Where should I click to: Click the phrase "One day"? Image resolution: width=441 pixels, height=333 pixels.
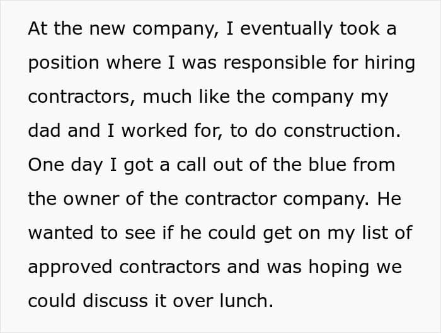[x=66, y=166]
